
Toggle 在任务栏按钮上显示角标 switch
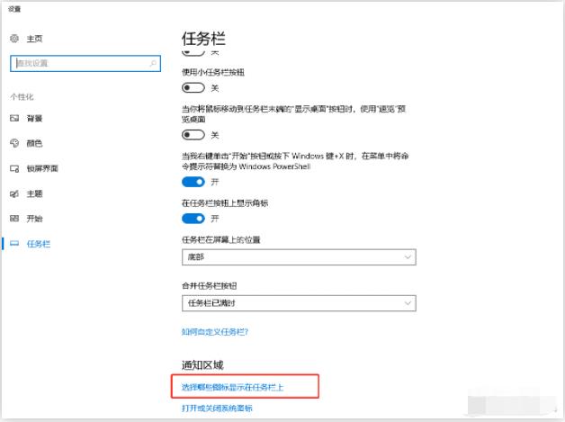193,219
